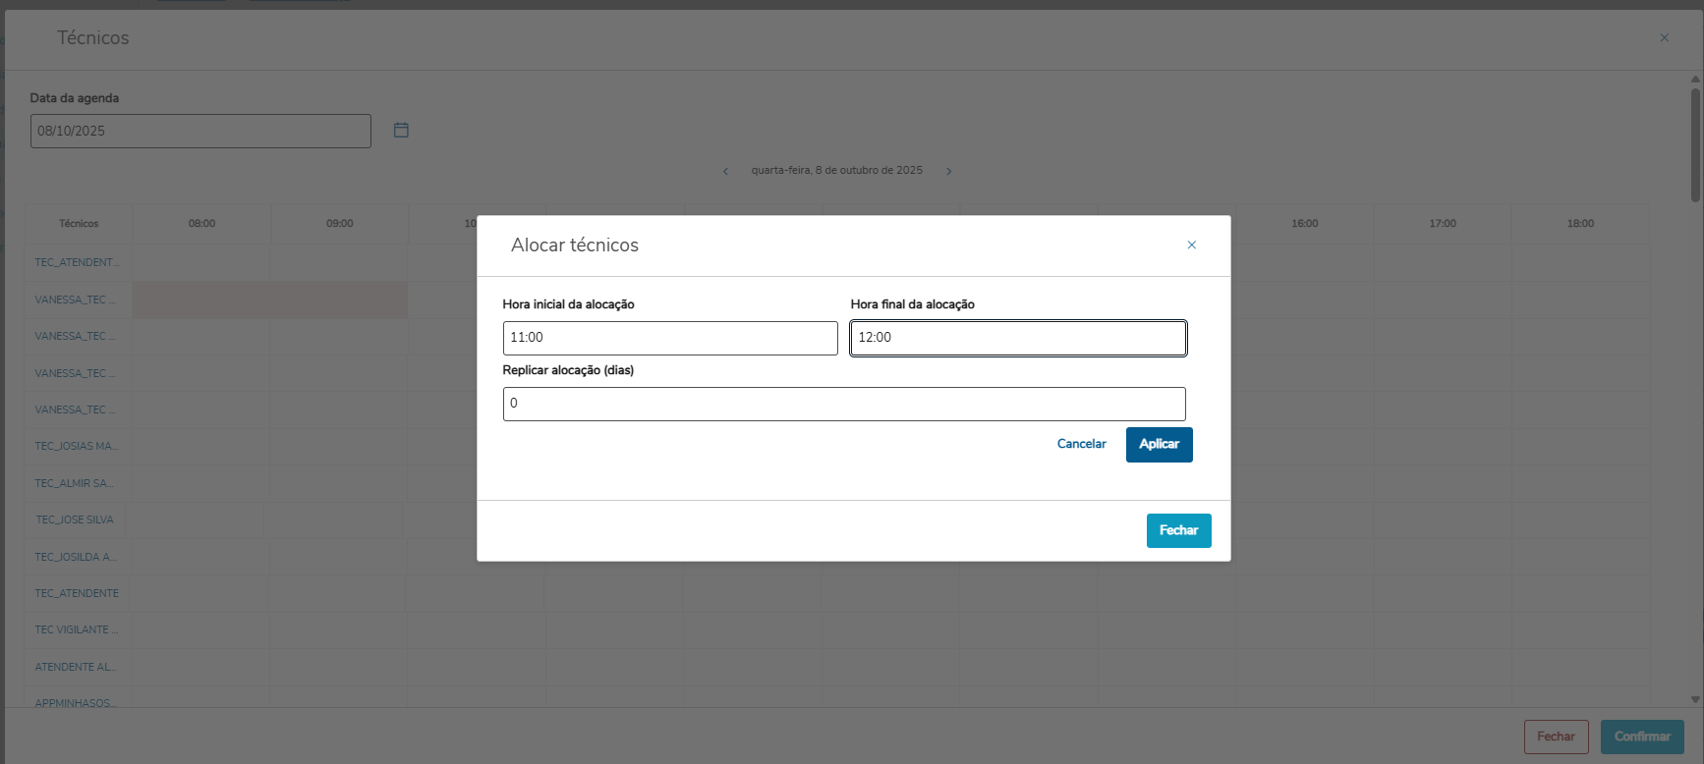Close the Alocar técnicos dialog with X
Viewport: 1704px width, 764px height.
1191,245
